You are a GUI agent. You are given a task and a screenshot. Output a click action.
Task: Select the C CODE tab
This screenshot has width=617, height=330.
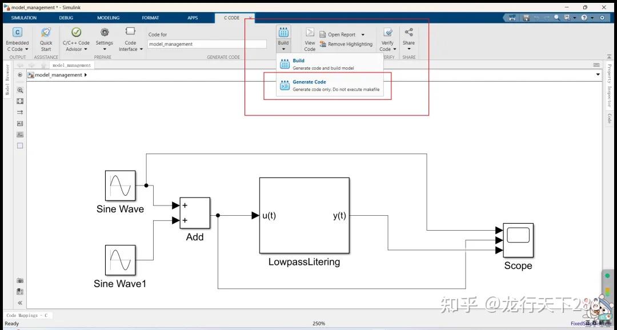pos(231,18)
